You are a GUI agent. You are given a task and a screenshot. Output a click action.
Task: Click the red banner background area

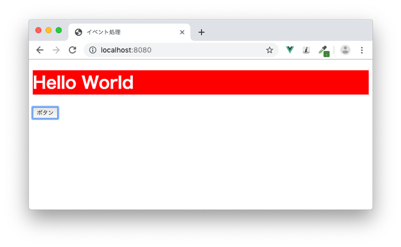click(251, 82)
